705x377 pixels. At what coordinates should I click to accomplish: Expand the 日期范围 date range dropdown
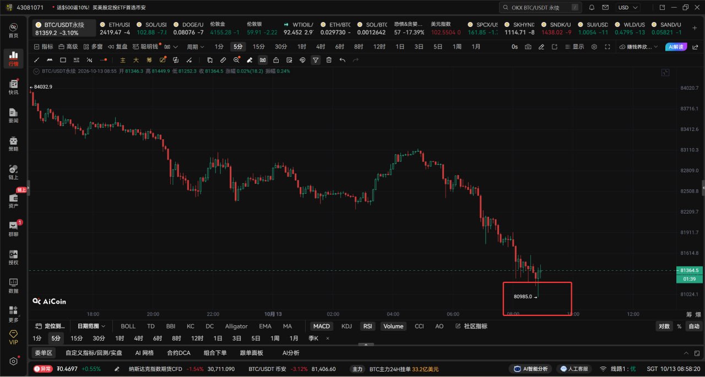pyautogui.click(x=91, y=326)
